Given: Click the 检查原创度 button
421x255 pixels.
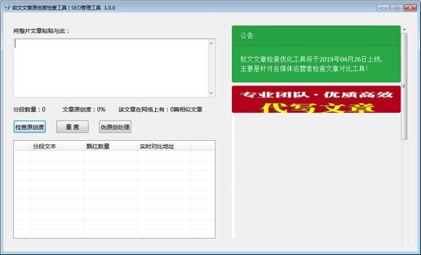Looking at the screenshot, I should click(30, 127).
